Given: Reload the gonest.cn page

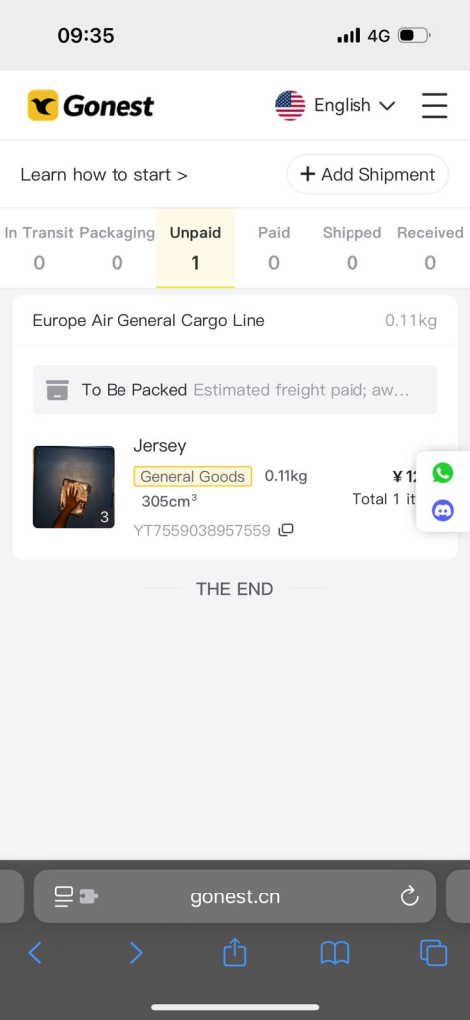Looking at the screenshot, I should click(x=409, y=896).
